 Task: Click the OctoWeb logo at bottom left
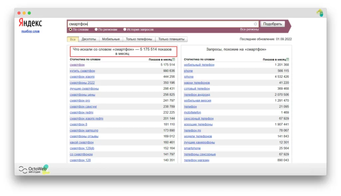coord(33,169)
